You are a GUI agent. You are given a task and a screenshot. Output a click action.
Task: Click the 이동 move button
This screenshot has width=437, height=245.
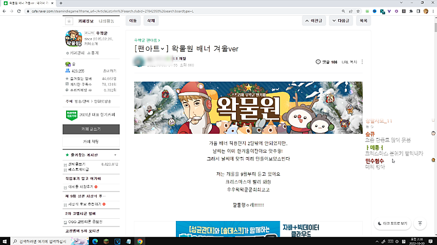coord(133,21)
